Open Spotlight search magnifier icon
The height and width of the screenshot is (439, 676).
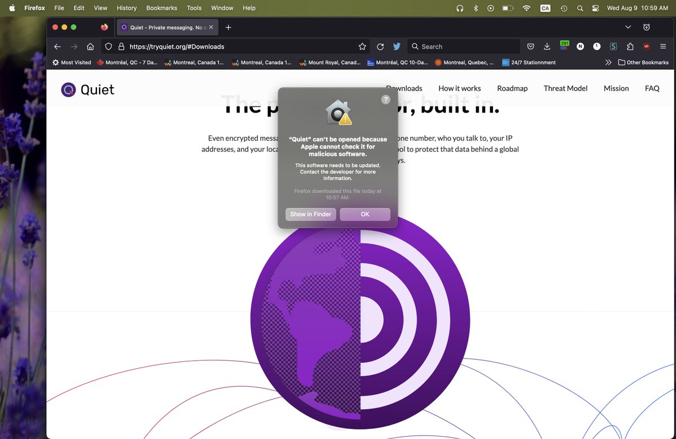[580, 8]
